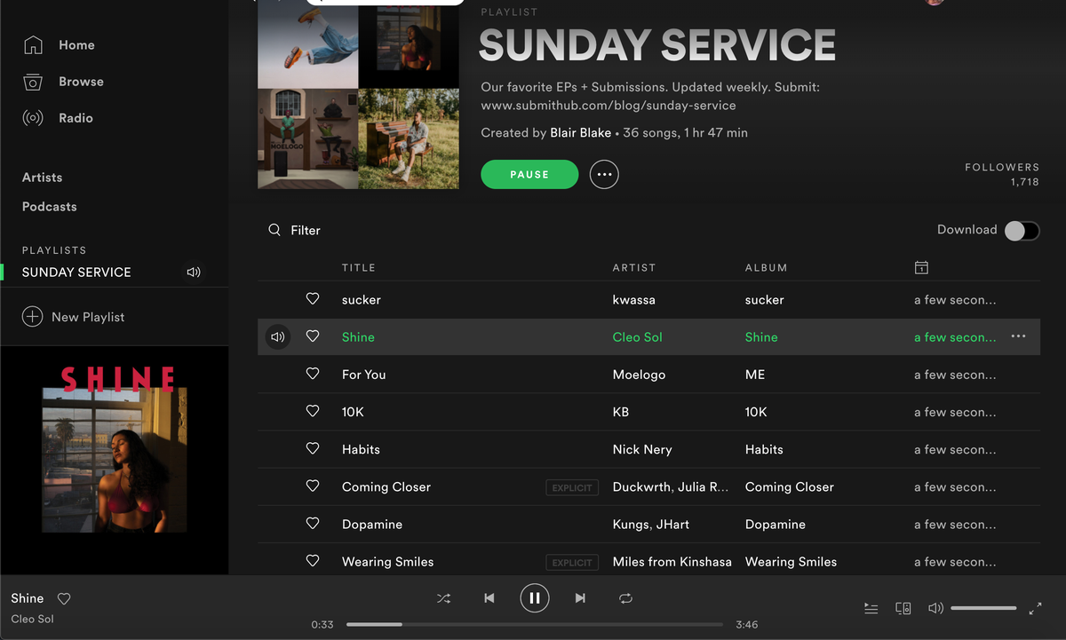Click the SUNDAY SERVICE playlist cover collage

[358, 94]
